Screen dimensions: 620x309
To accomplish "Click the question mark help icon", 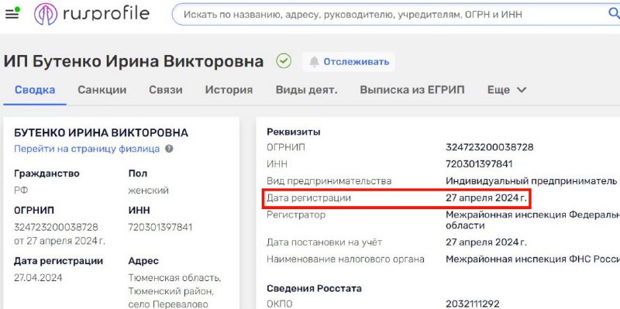I will coord(169,149).
